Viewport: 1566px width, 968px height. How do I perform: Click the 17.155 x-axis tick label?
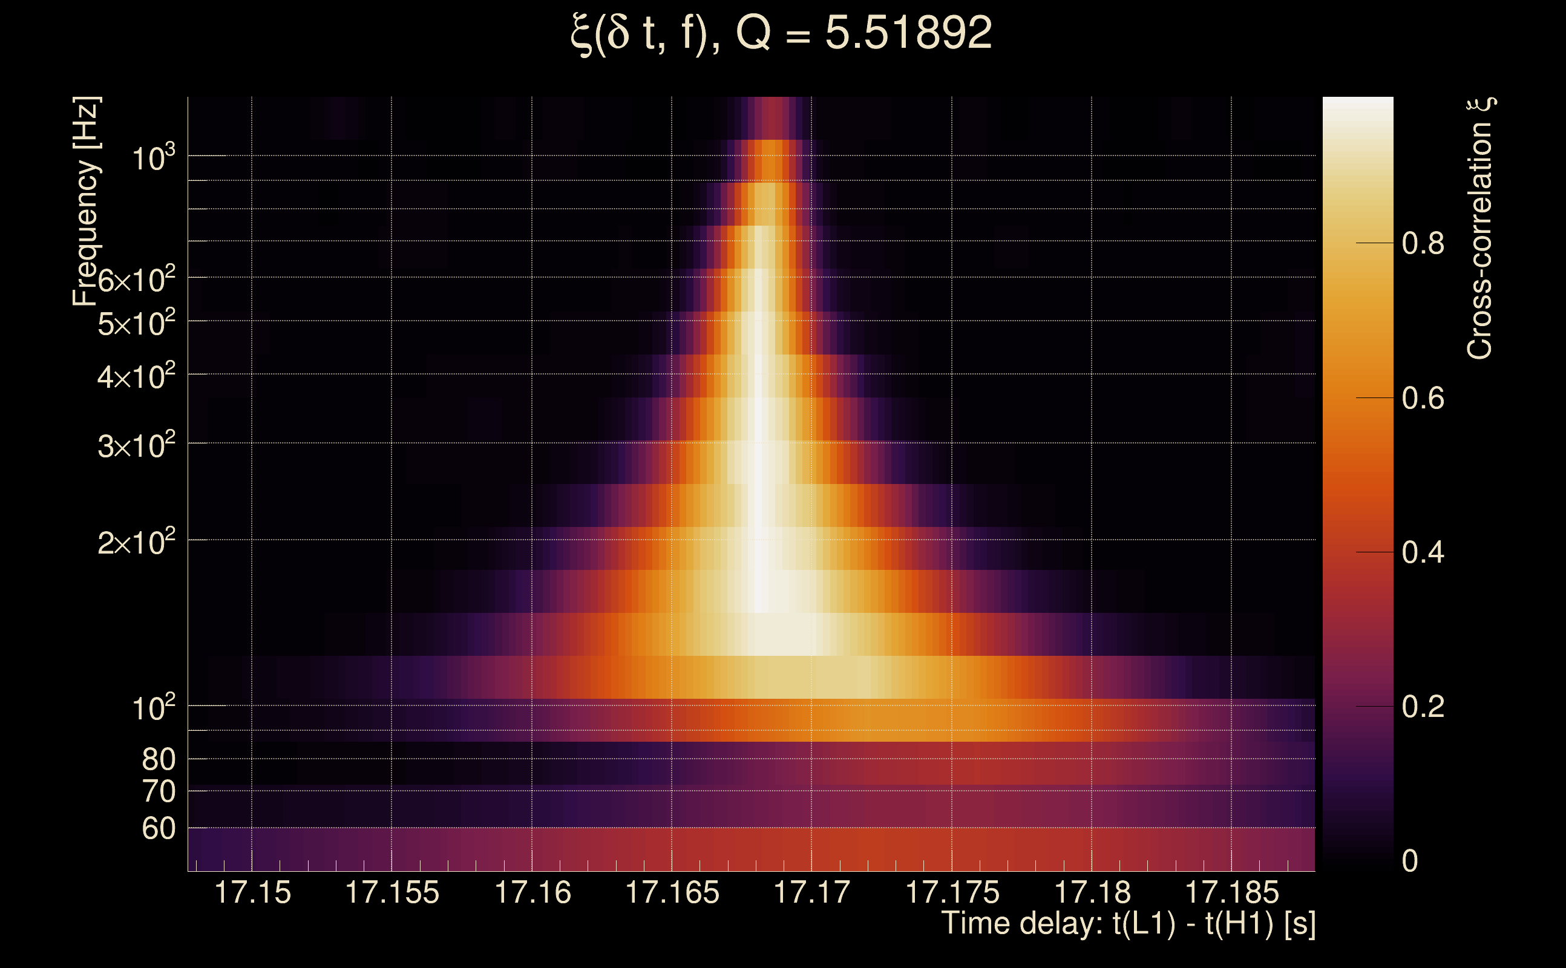[x=392, y=892]
